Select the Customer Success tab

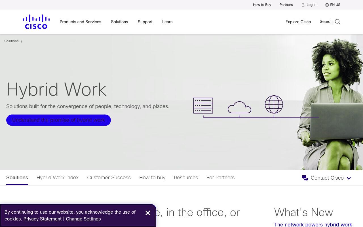tap(109, 178)
